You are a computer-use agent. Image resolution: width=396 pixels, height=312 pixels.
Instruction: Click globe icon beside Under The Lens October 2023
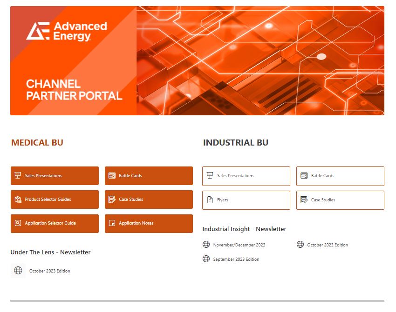coord(18,271)
